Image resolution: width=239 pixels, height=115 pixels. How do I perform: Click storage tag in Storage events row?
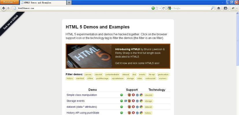(148, 101)
